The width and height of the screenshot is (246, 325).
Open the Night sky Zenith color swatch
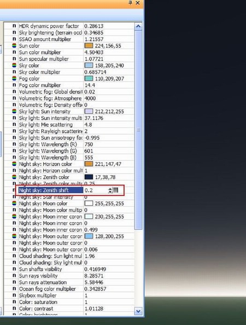(x=89, y=177)
